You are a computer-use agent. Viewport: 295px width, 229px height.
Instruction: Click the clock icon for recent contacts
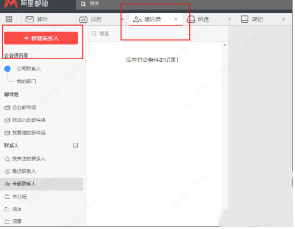tap(7, 171)
